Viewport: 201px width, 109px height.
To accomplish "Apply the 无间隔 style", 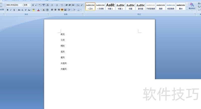I will coord(100,7).
